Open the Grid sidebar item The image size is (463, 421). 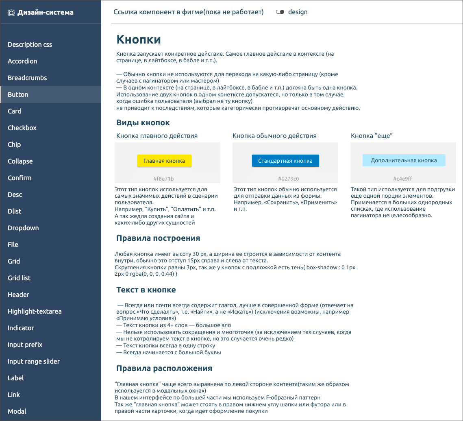(50, 262)
